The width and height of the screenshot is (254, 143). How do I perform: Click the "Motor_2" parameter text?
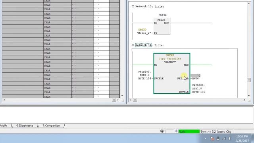(x=144, y=33)
